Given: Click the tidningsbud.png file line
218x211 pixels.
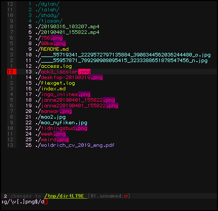Looking at the screenshot, I should click(61, 128).
